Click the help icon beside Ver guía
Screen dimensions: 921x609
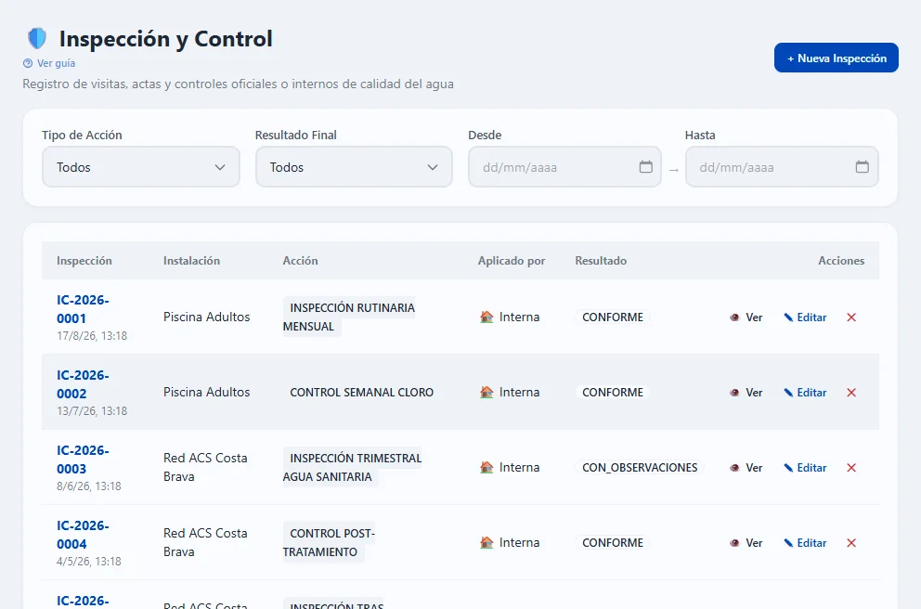[28, 63]
